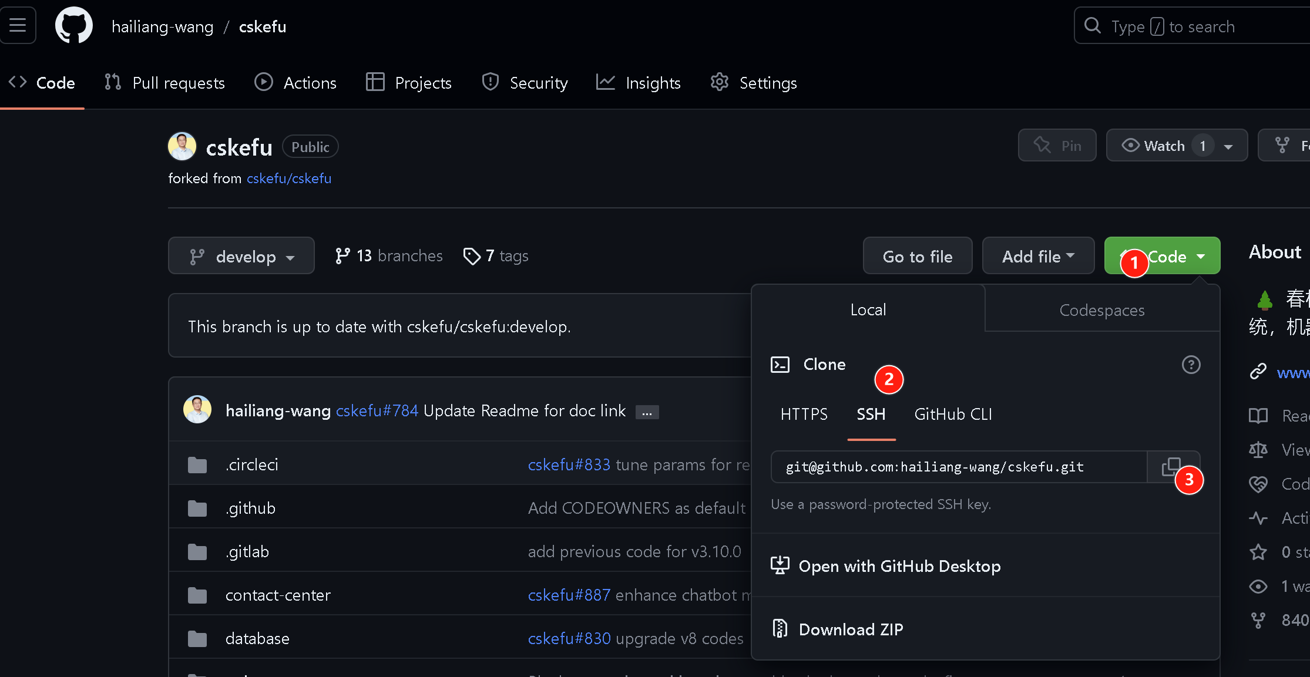Copy the SSH URL with copy icon
This screenshot has height=677, width=1310.
coord(1172,467)
